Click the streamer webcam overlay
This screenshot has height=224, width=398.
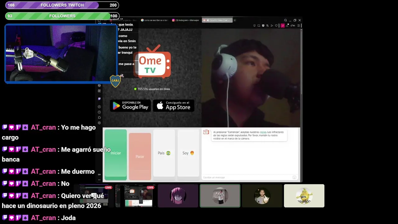point(61,54)
